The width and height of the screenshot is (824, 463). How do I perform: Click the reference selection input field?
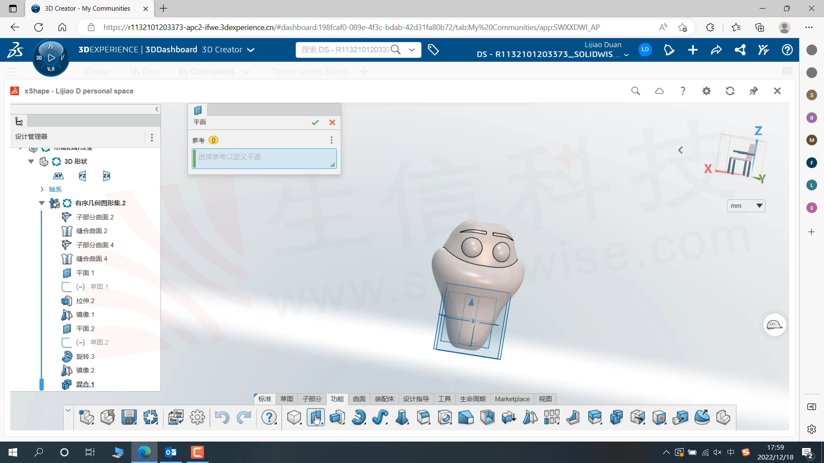tap(264, 158)
